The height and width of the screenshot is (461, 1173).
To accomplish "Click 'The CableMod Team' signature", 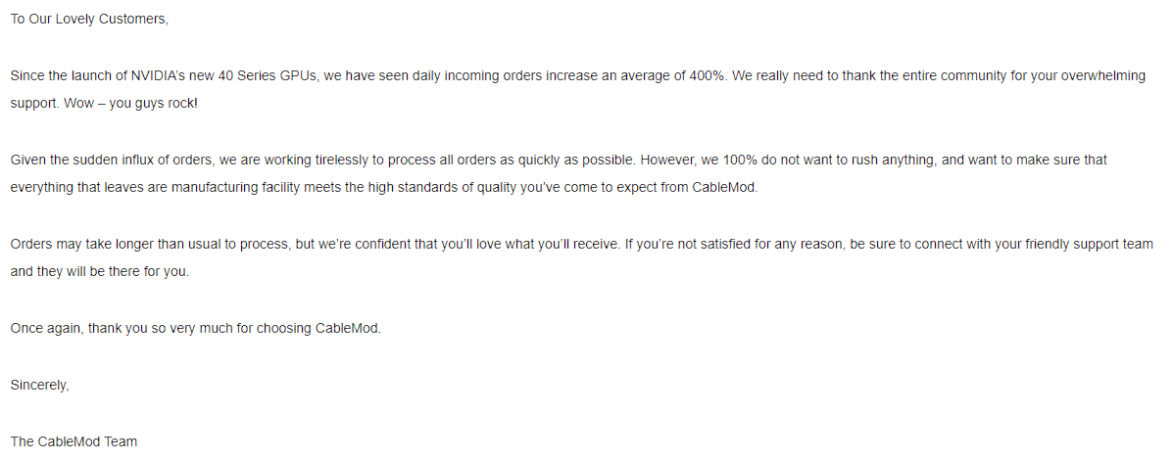I will (x=74, y=441).
